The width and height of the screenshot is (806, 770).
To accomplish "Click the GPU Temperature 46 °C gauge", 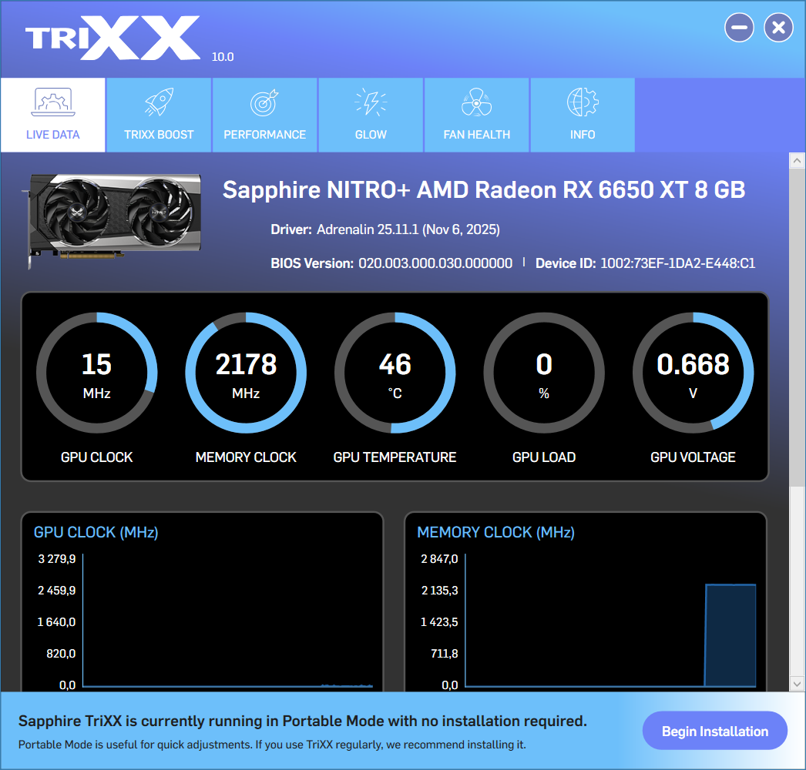I will (x=395, y=373).
